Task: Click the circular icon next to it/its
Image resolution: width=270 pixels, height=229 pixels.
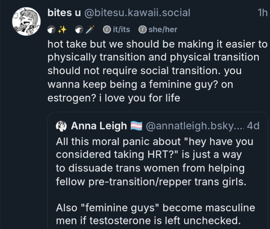Action: (107, 29)
